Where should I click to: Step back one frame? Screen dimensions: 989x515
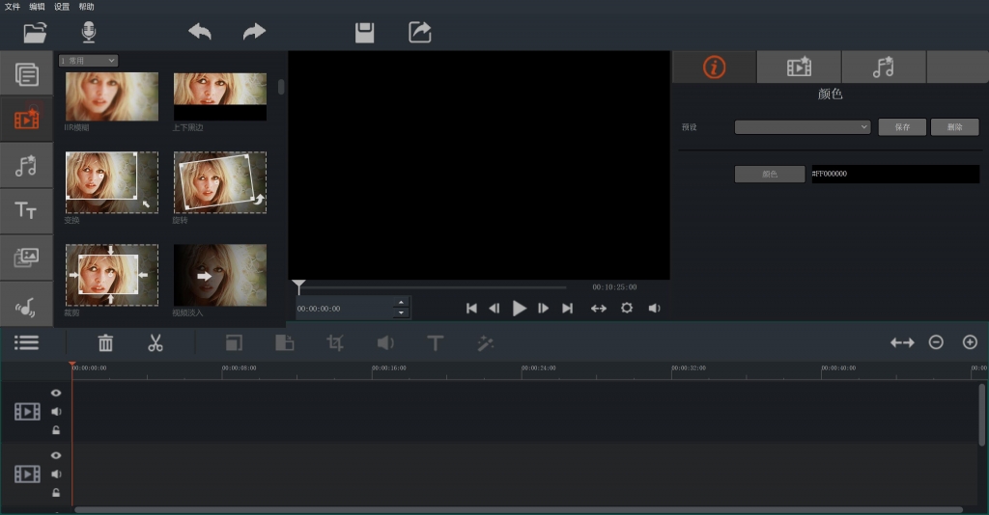[x=494, y=308]
